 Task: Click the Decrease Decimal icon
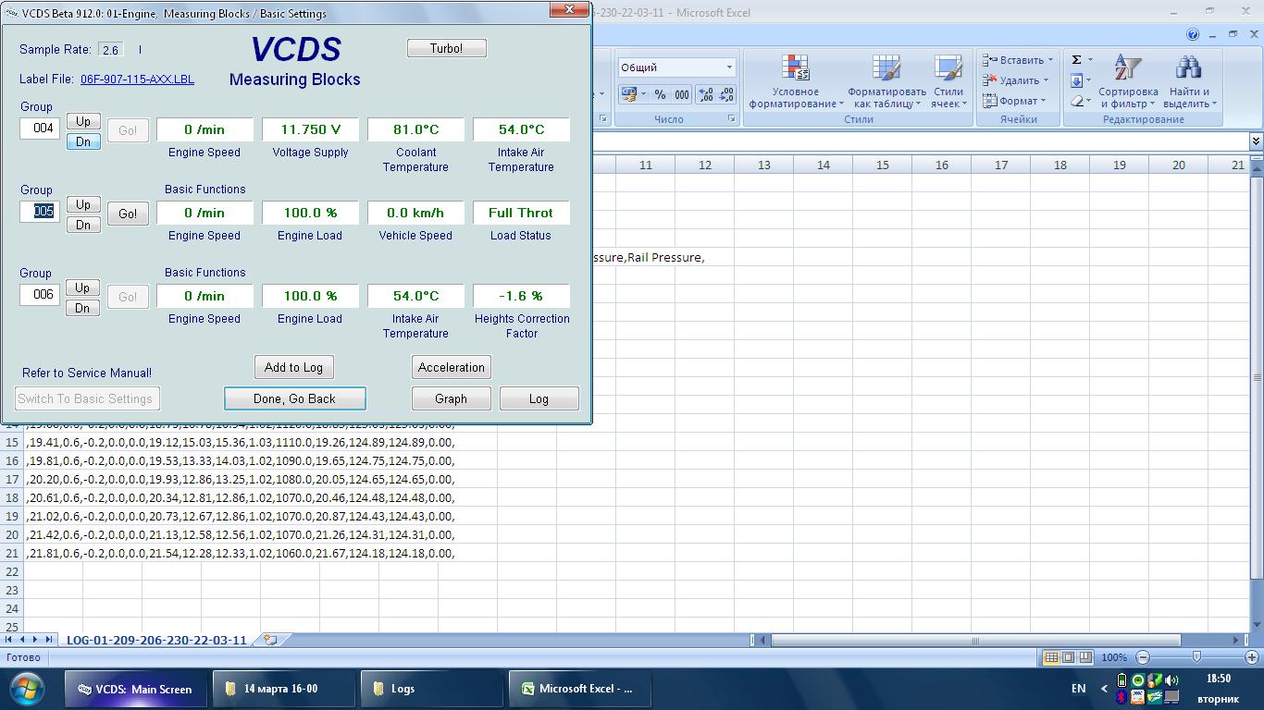[726, 94]
